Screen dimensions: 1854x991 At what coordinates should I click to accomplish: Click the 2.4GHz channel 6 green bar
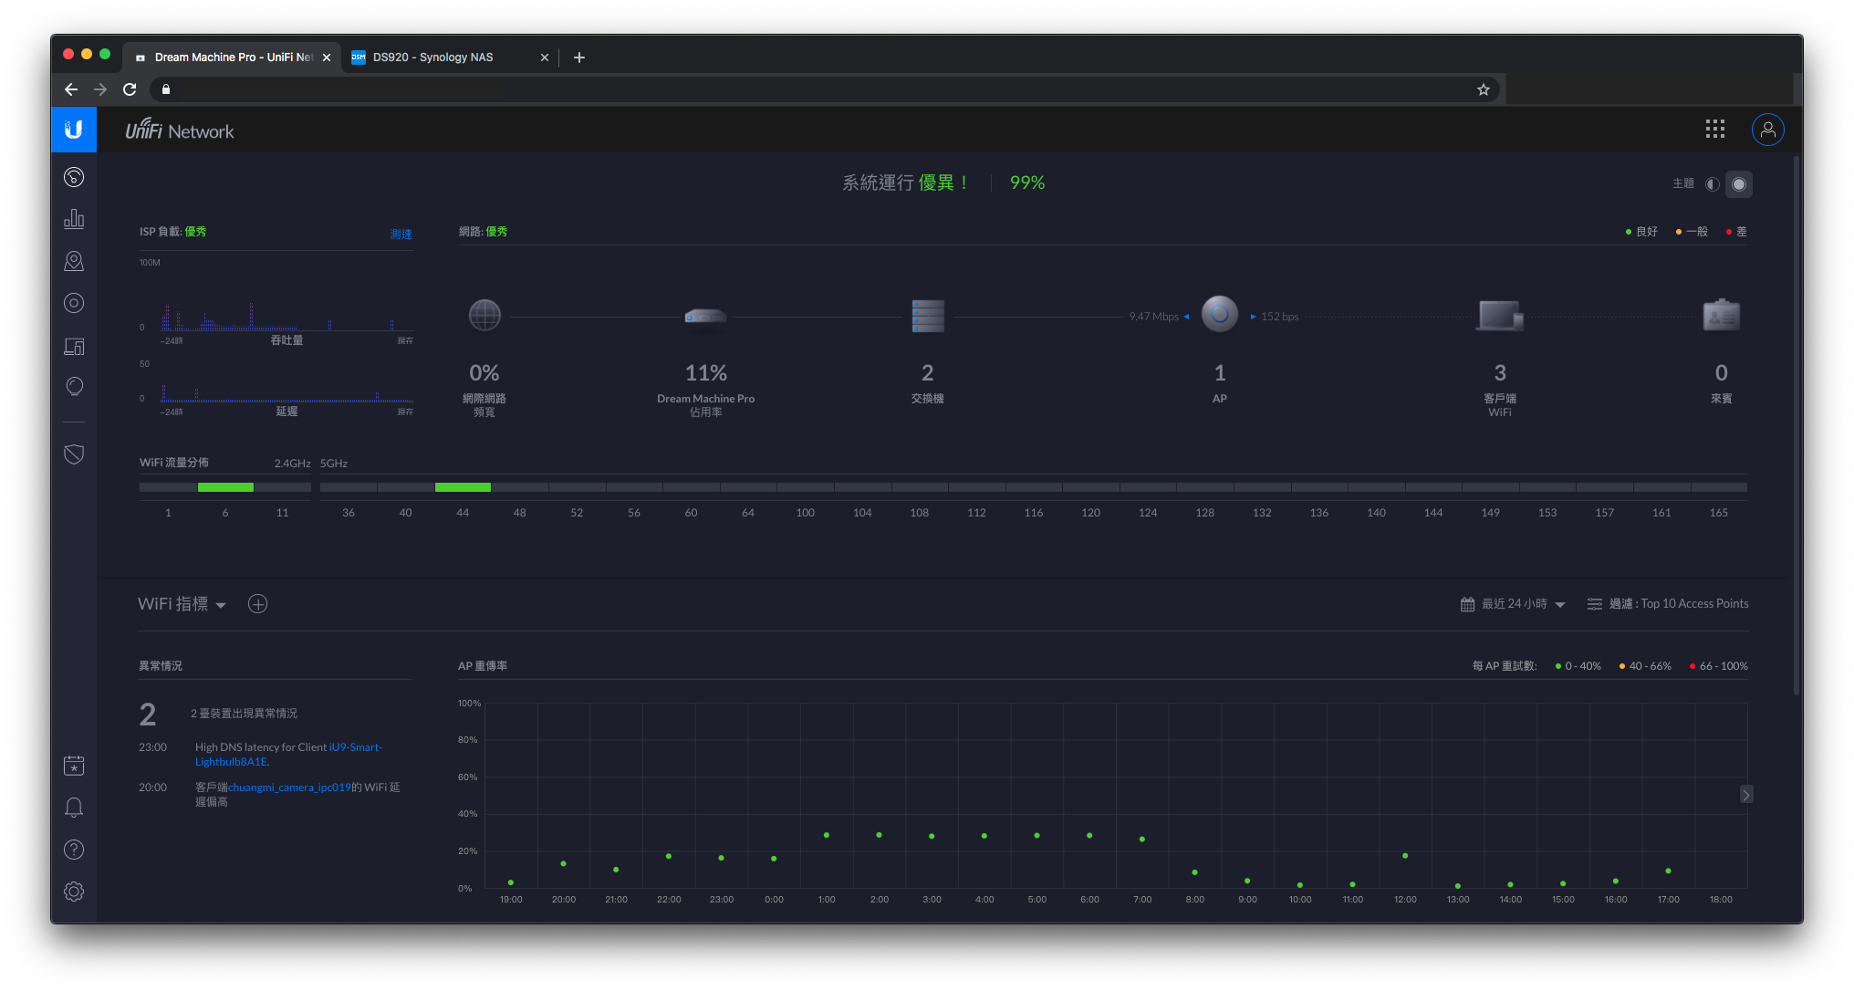click(225, 488)
